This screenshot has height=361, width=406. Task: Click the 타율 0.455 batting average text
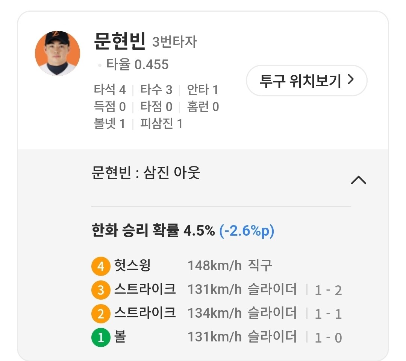(x=137, y=65)
